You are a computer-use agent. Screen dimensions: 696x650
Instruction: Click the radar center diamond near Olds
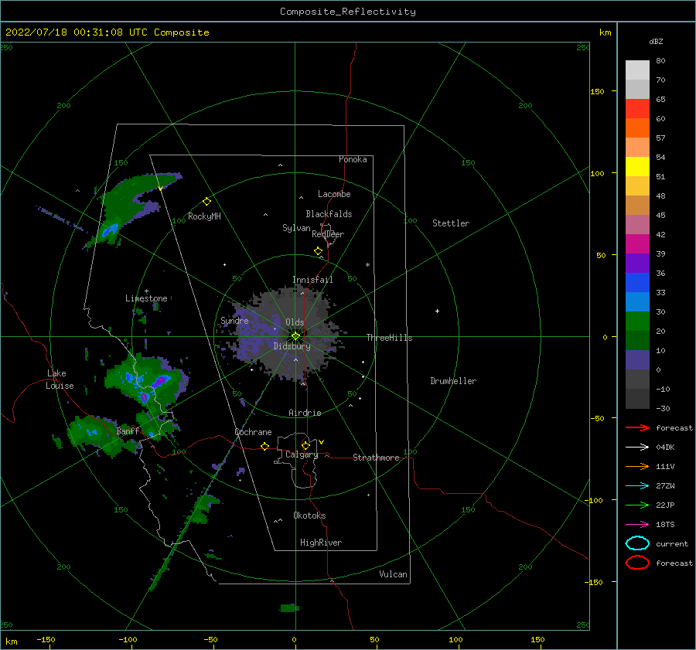tap(295, 336)
